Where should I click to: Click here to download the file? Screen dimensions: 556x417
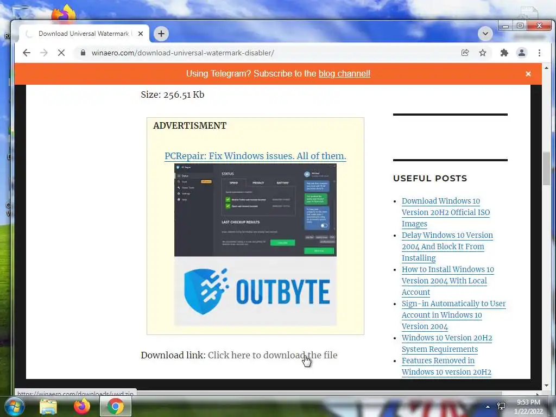tap(273, 355)
